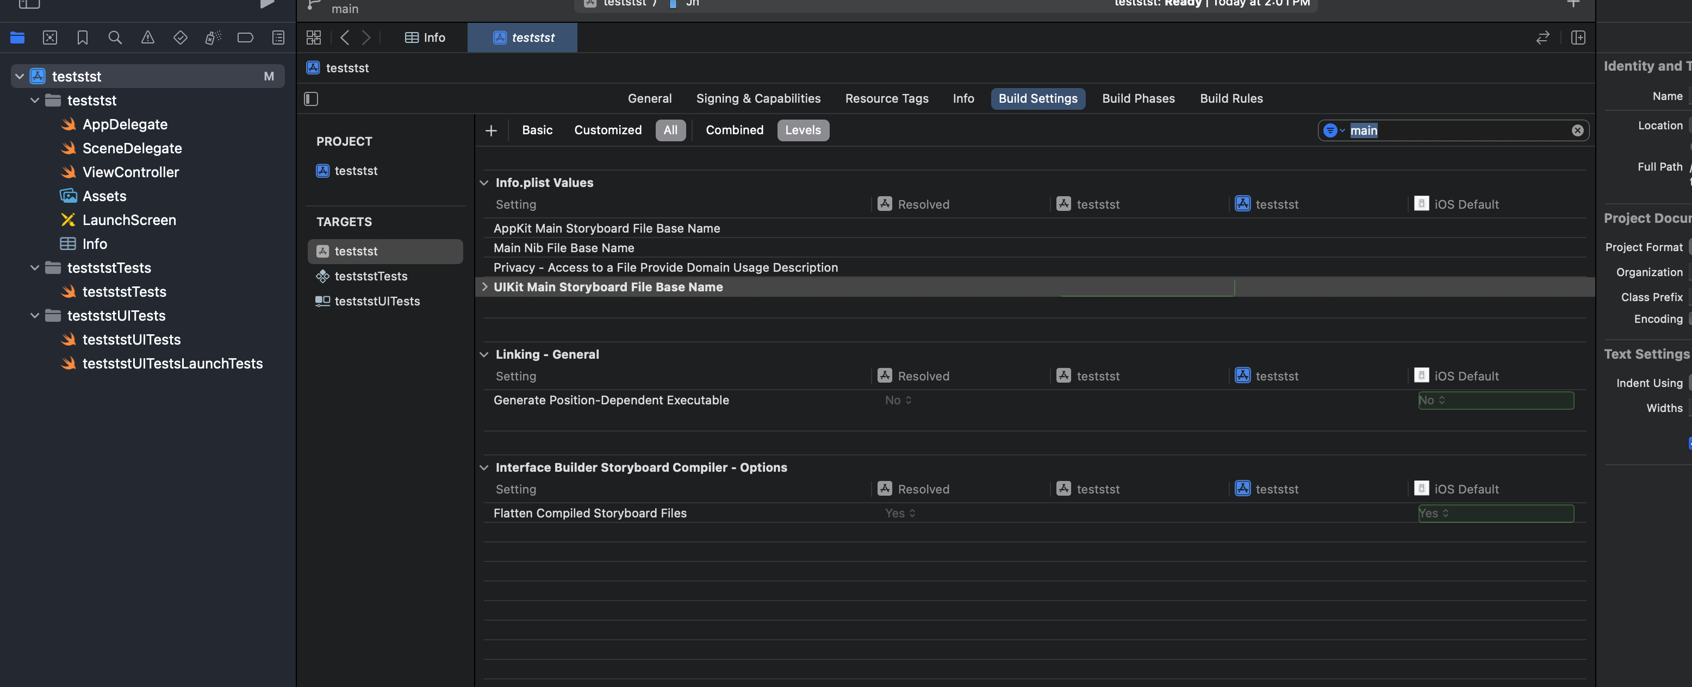The image size is (1692, 687).
Task: Show Customized build settings
Action: pyautogui.click(x=607, y=130)
